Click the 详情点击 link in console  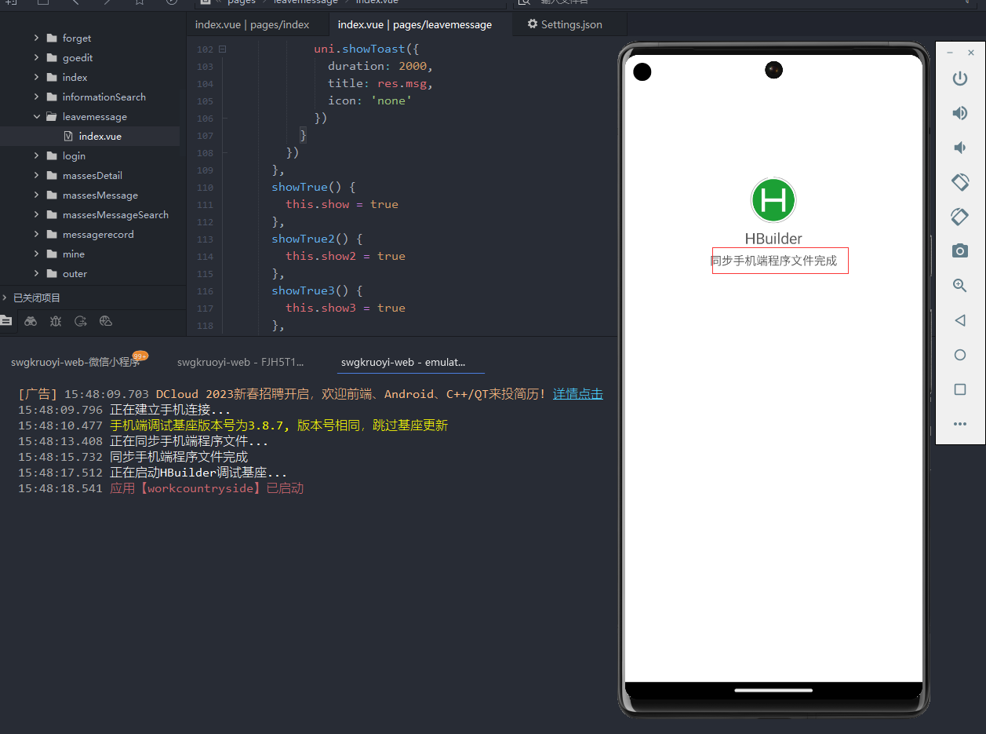577,394
